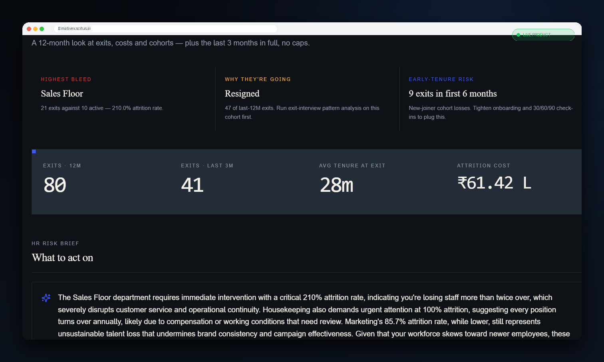This screenshot has height=362, width=604.
Task: Click the '12-month look at exits' subtitle
Action: pos(171,43)
